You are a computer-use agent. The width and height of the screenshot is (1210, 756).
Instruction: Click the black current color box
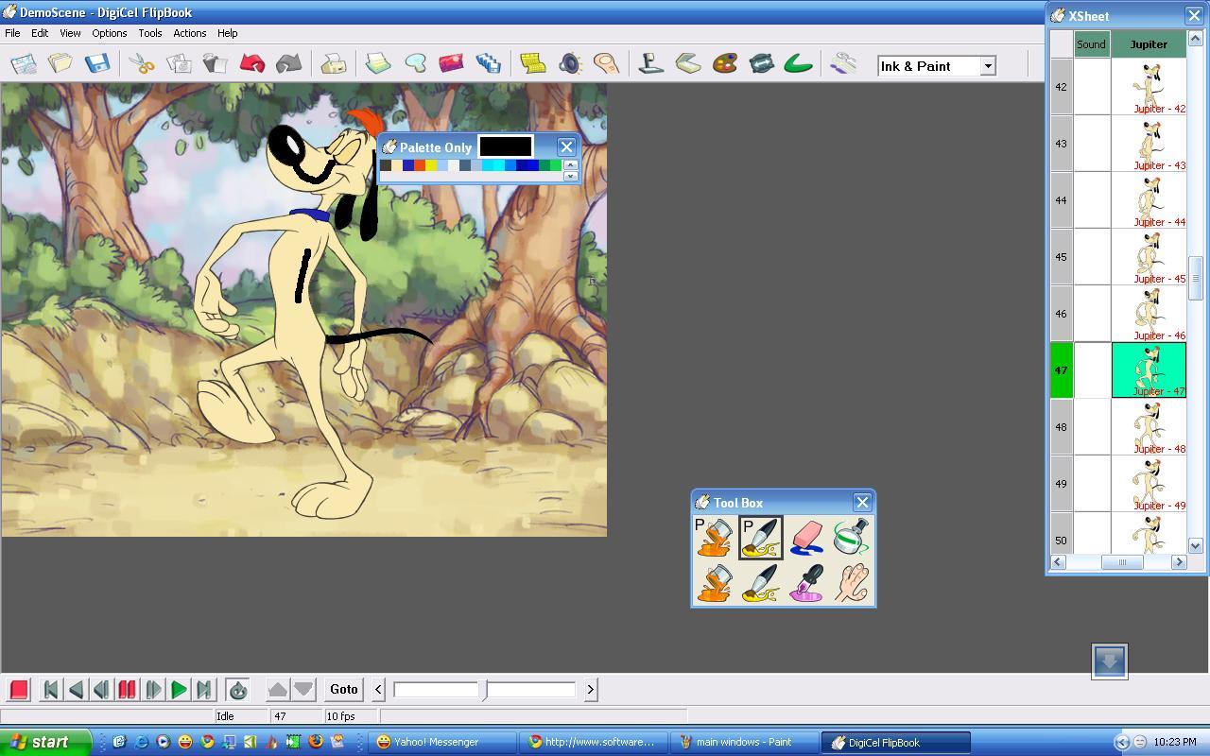click(x=506, y=146)
